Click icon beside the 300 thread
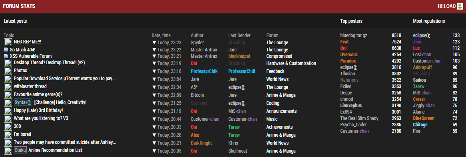This screenshot has width=466, height=157. 8,126
